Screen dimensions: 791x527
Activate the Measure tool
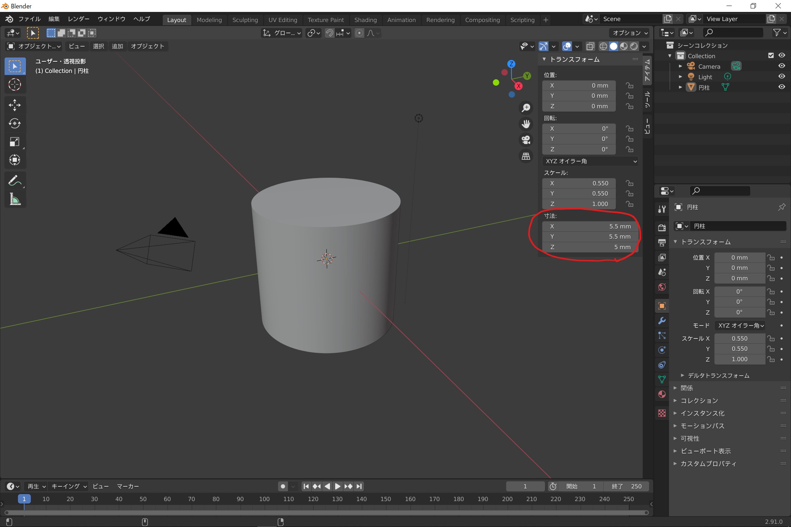click(14, 199)
